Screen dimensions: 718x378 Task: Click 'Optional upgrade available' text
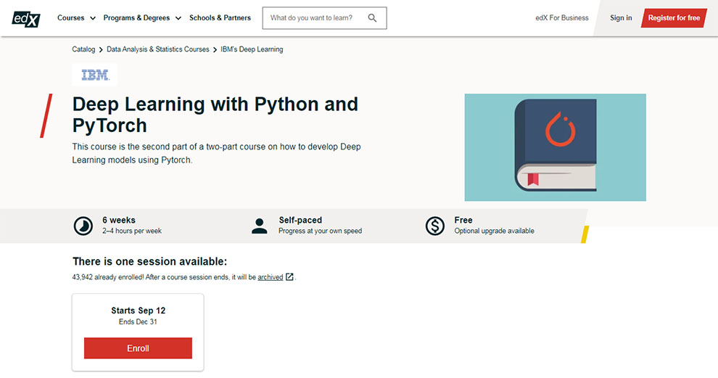pyautogui.click(x=494, y=231)
